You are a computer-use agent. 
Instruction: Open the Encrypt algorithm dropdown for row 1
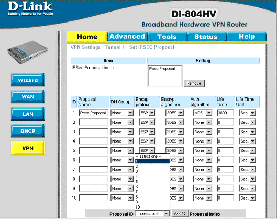pos(175,113)
